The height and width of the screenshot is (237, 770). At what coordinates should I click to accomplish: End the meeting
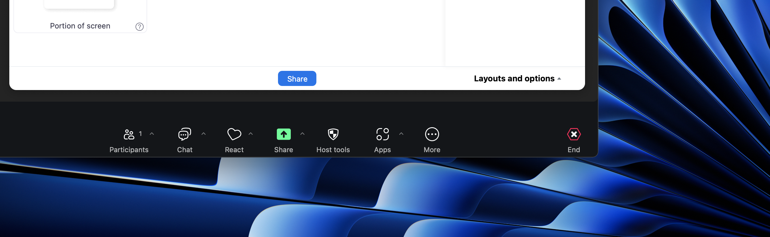tap(574, 140)
